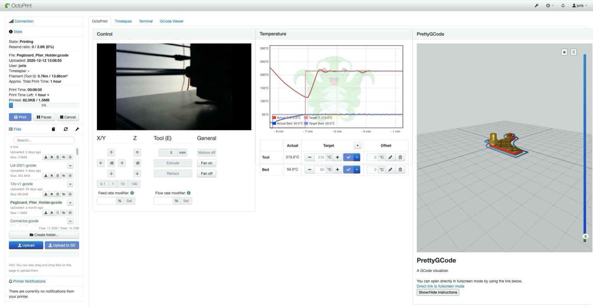Increase Tool target temperature with plus
The height and width of the screenshot is (307, 593).
(x=337, y=157)
